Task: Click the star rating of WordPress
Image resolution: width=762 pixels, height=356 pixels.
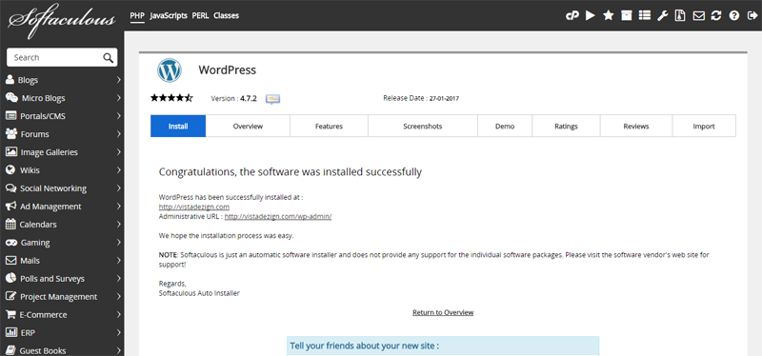Action: click(171, 98)
